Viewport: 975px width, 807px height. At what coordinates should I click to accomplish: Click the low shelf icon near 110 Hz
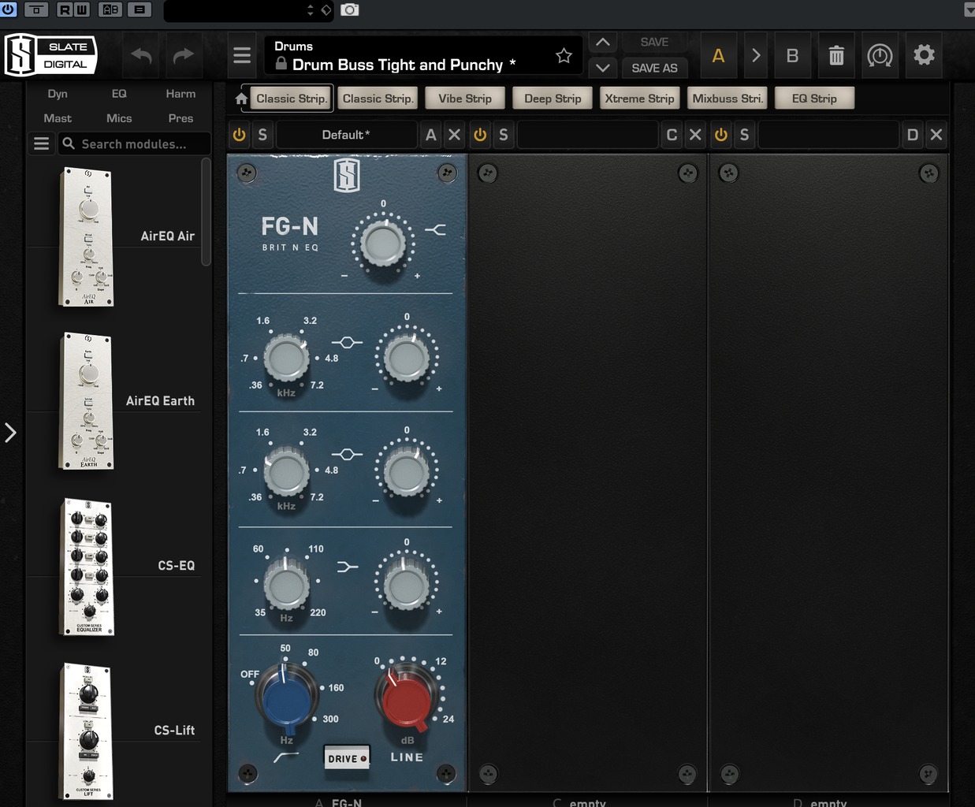click(347, 566)
